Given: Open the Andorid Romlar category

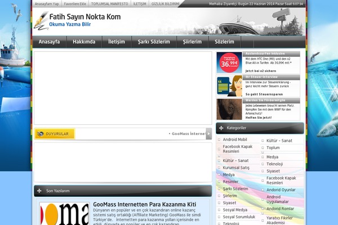Looking at the screenshot, I should (280, 209).
